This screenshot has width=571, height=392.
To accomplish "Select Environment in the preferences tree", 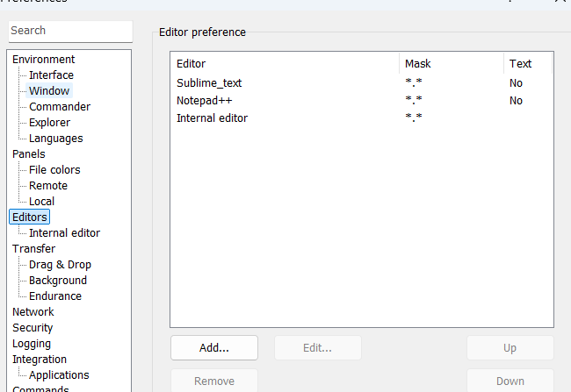I will pyautogui.click(x=43, y=60).
